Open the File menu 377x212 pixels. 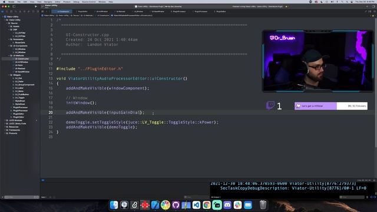click(19, 2)
